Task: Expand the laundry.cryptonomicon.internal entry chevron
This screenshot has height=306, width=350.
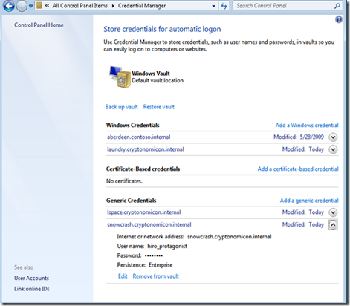Action: pos(333,149)
